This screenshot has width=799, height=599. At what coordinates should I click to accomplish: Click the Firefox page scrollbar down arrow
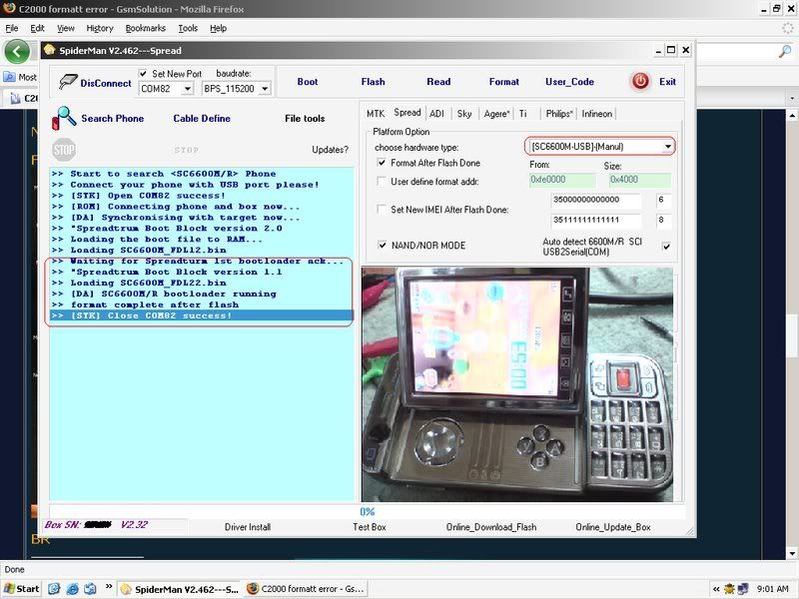tap(792, 554)
